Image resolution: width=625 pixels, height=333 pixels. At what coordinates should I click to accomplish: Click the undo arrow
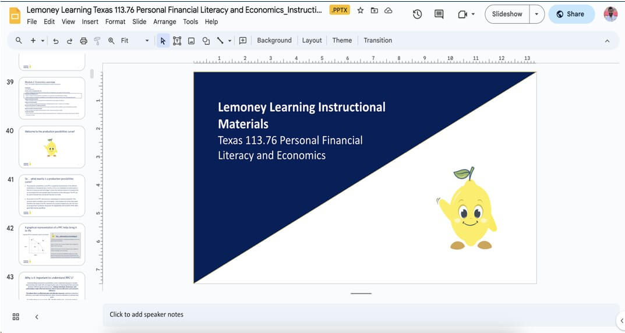click(56, 41)
